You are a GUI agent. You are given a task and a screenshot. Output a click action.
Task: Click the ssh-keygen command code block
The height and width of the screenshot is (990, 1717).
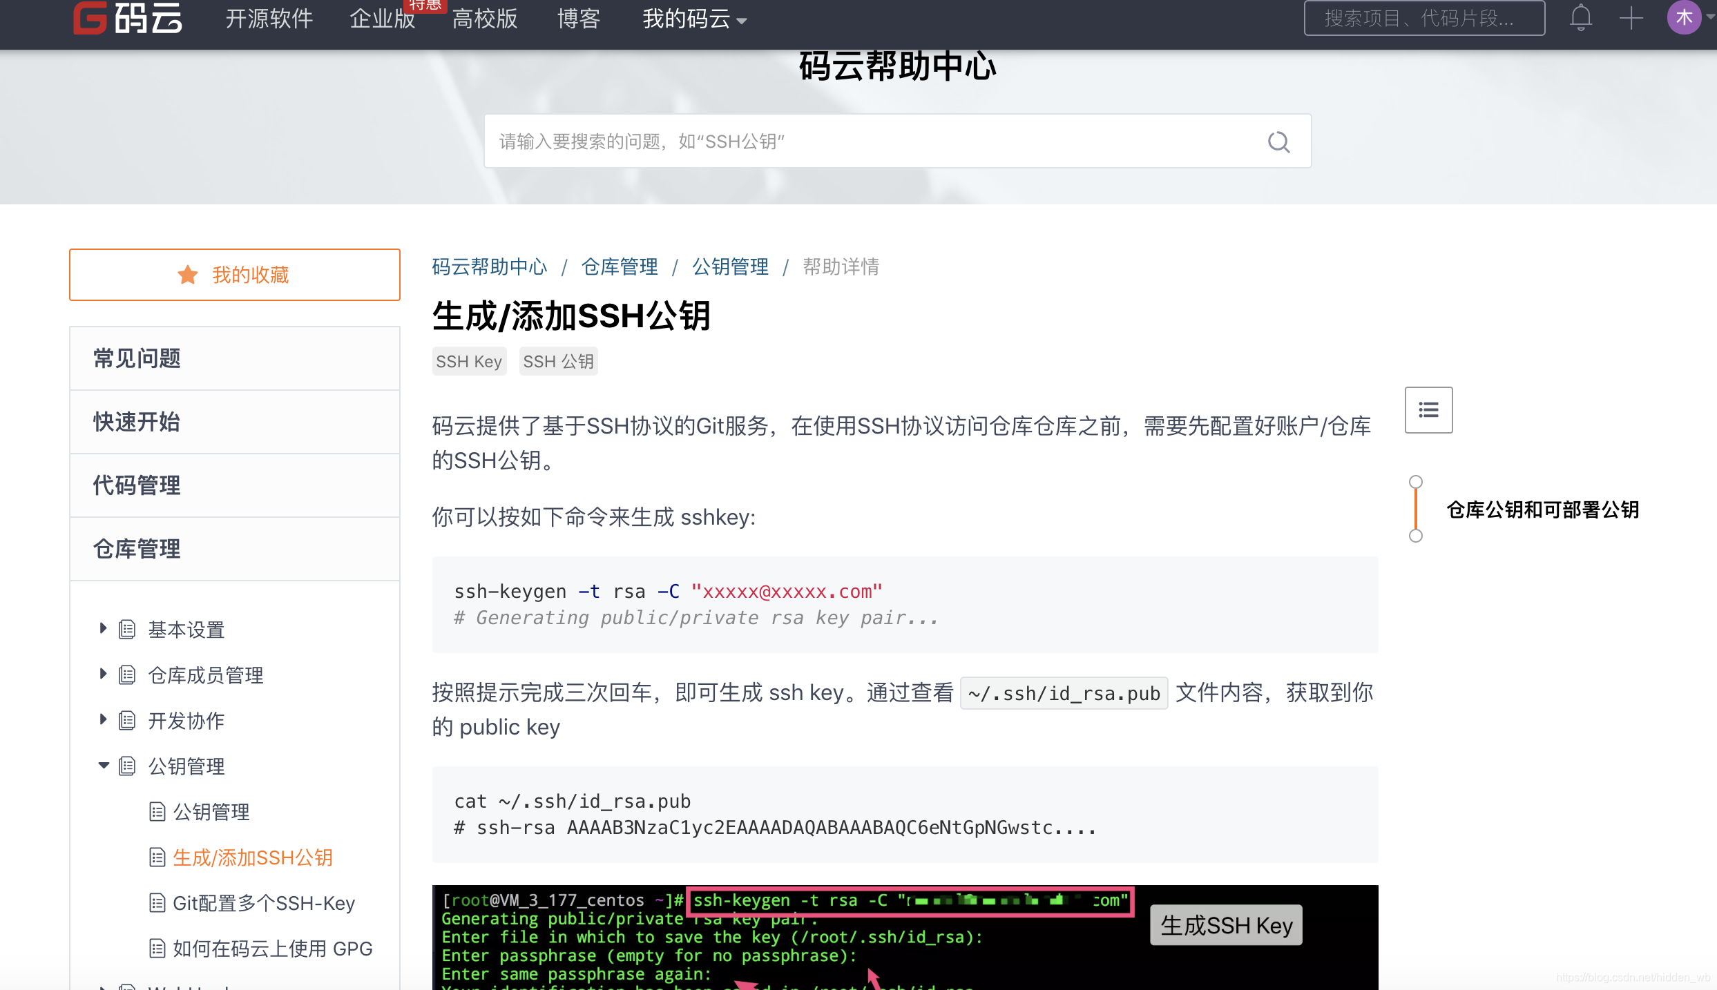tap(905, 604)
